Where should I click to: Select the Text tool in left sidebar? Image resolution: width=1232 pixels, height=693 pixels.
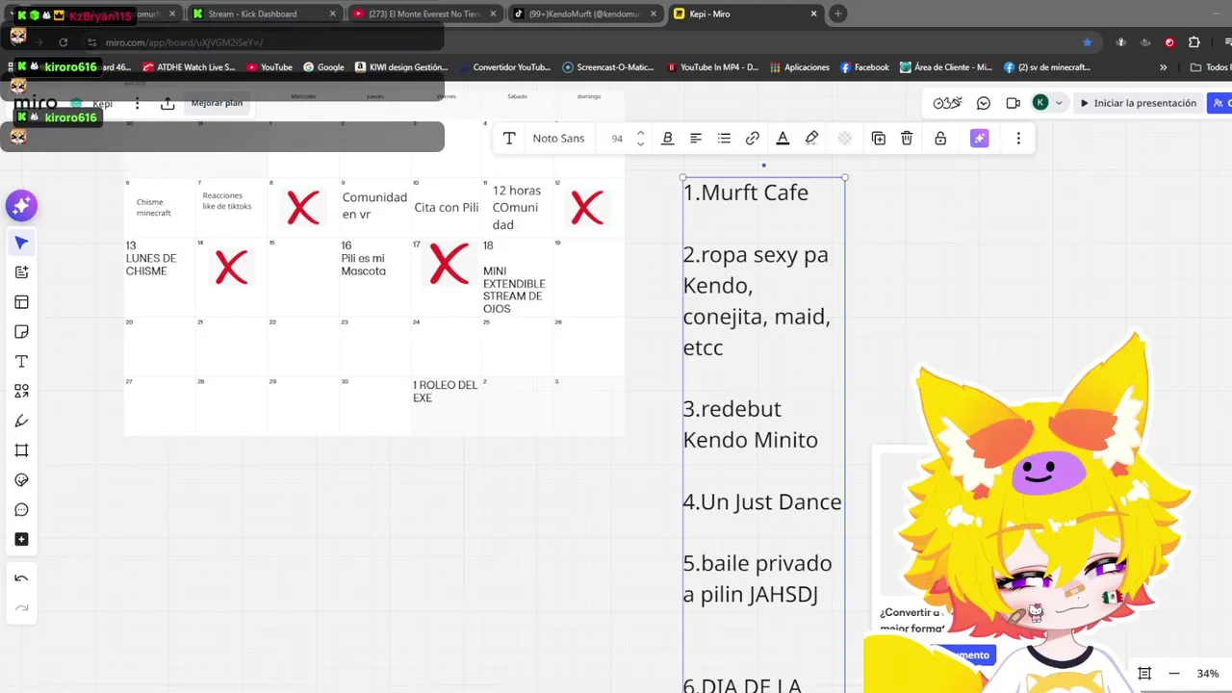click(21, 362)
